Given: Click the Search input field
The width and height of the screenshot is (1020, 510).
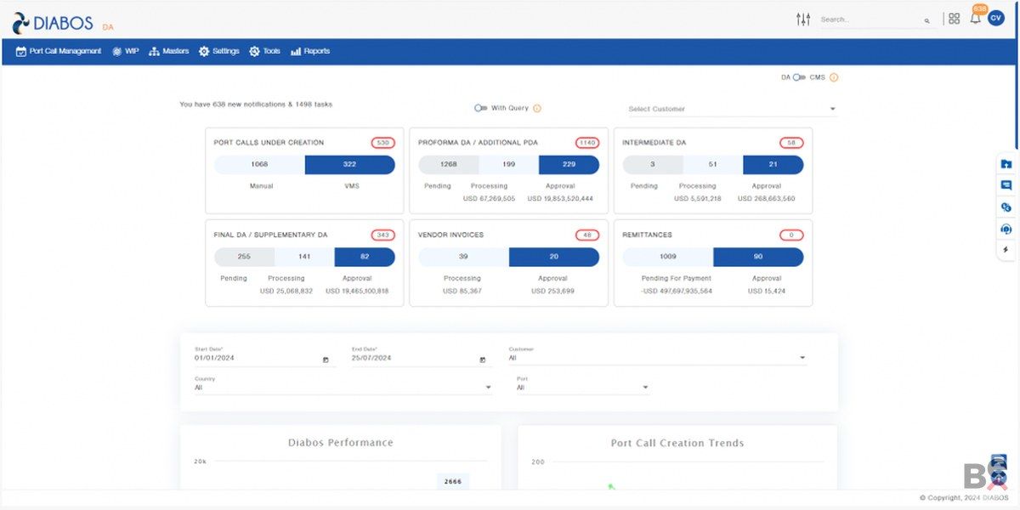Looking at the screenshot, I should (x=870, y=20).
